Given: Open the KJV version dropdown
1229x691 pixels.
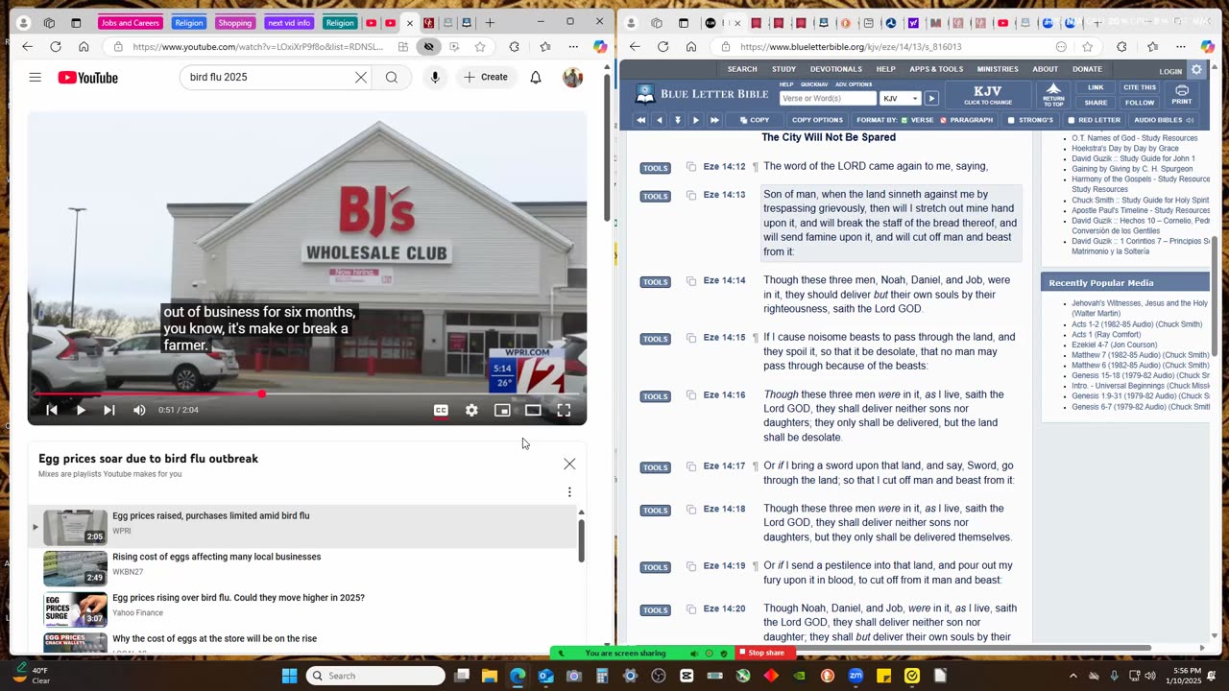Looking at the screenshot, I should tap(901, 98).
